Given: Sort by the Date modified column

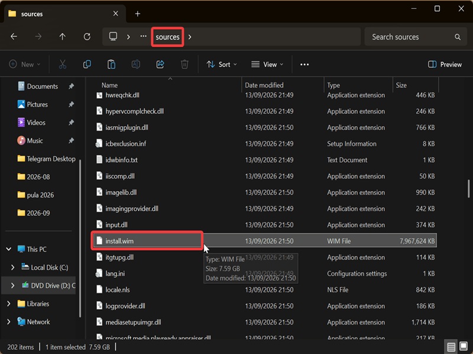Looking at the screenshot, I should tap(264, 85).
